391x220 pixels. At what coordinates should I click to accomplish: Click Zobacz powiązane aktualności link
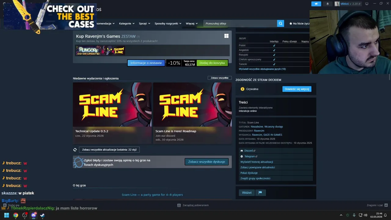pos(258,167)
